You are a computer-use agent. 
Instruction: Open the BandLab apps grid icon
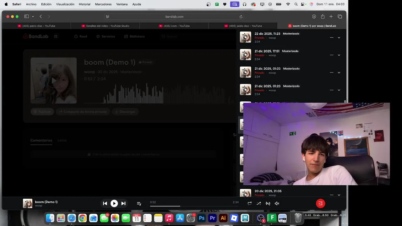56,36
